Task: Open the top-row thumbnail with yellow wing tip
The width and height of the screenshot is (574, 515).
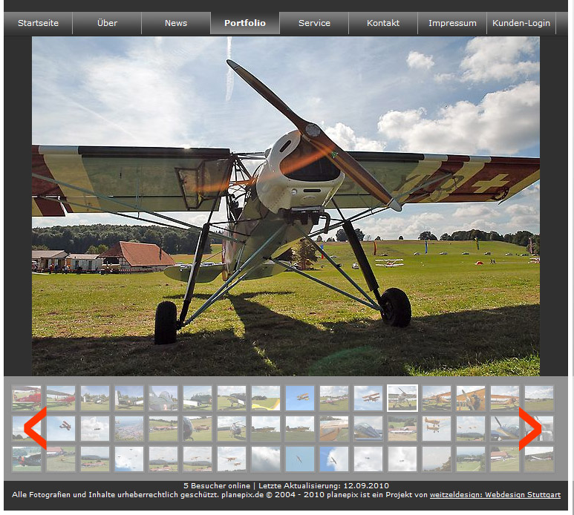Action: click(266, 398)
